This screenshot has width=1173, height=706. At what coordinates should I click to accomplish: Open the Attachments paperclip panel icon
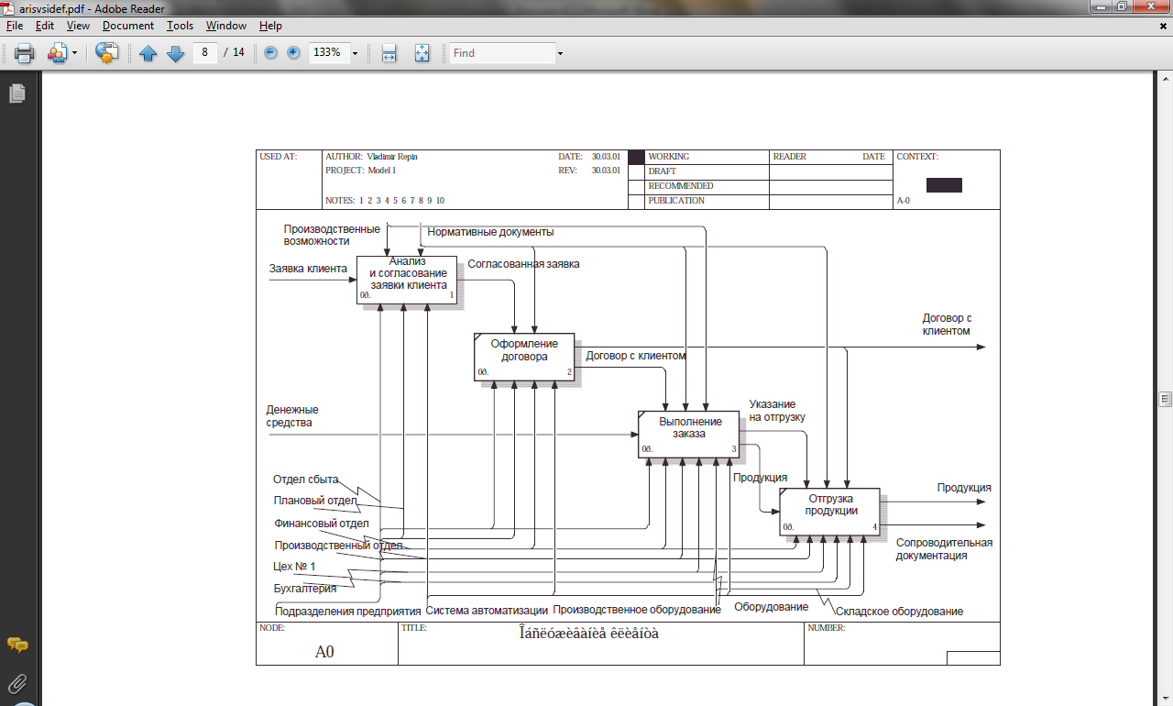click(x=16, y=683)
